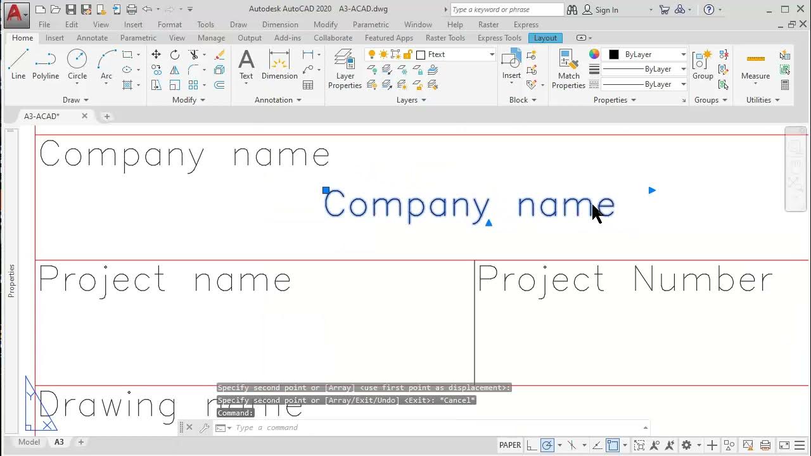
Task: Add a new drawing tab with plus
Action: [106, 116]
